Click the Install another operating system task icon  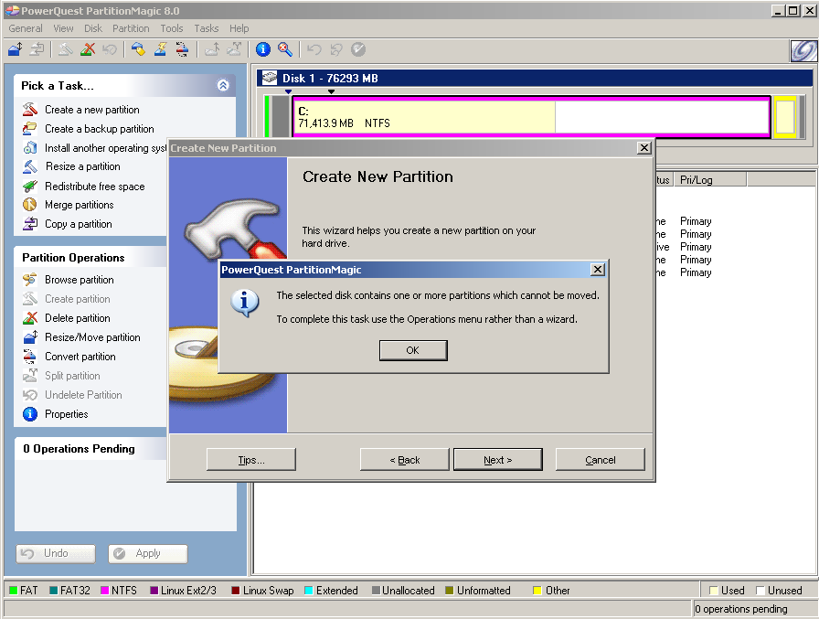[30, 148]
